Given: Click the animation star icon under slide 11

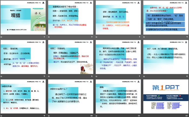Looking at the screenshot, I should coord(96,116).
